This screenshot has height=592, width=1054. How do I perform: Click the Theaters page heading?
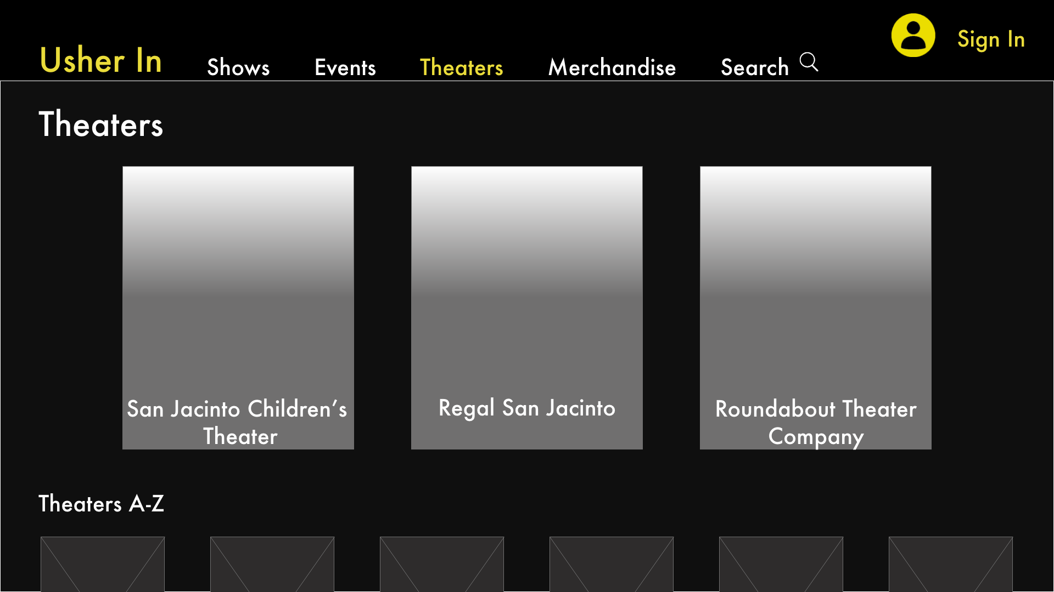tap(101, 124)
